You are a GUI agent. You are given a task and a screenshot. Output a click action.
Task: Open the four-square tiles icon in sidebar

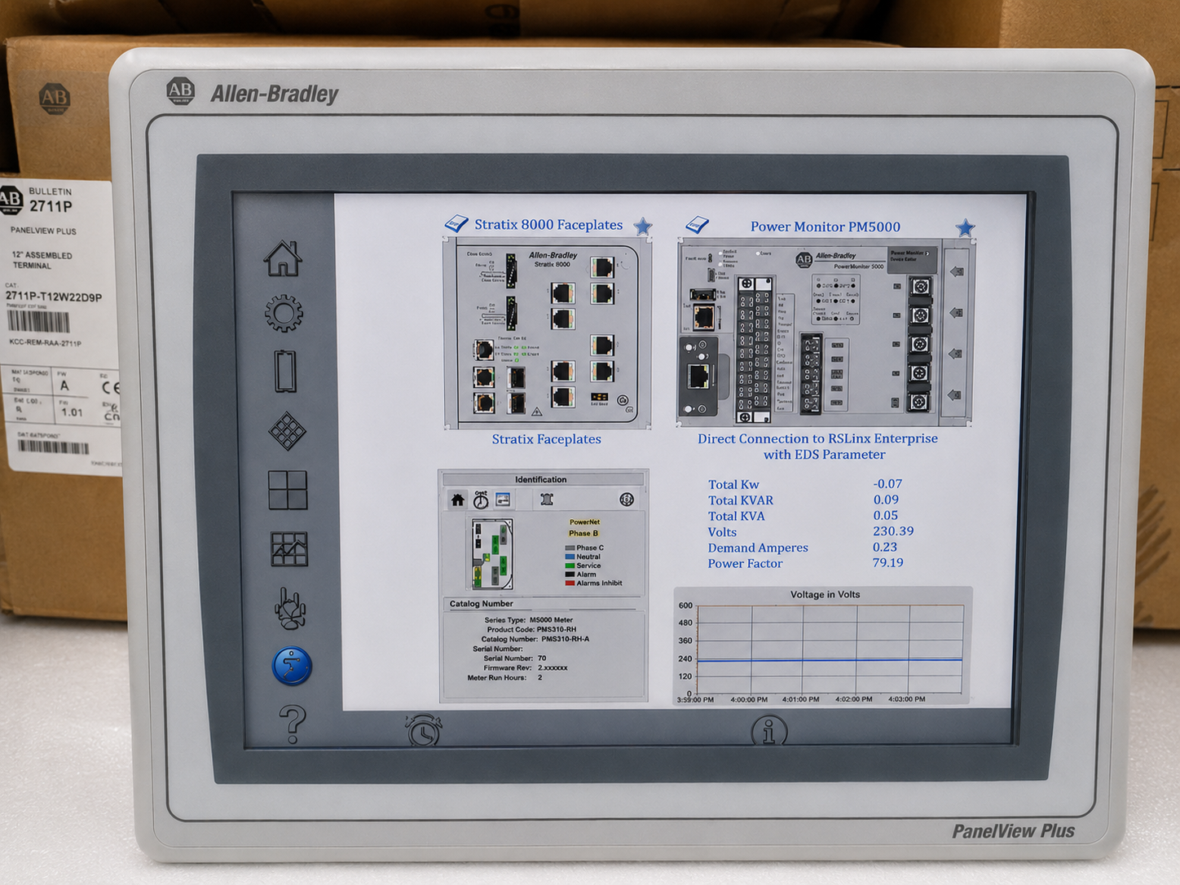[x=288, y=490]
